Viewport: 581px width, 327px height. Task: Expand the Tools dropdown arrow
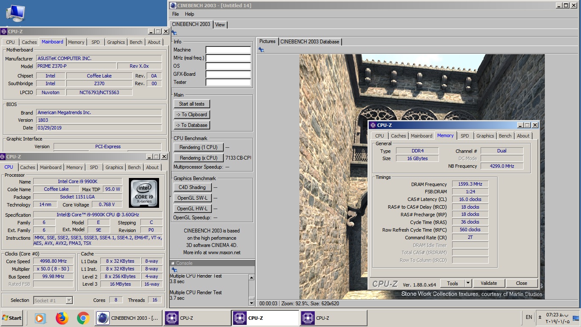[468, 283]
